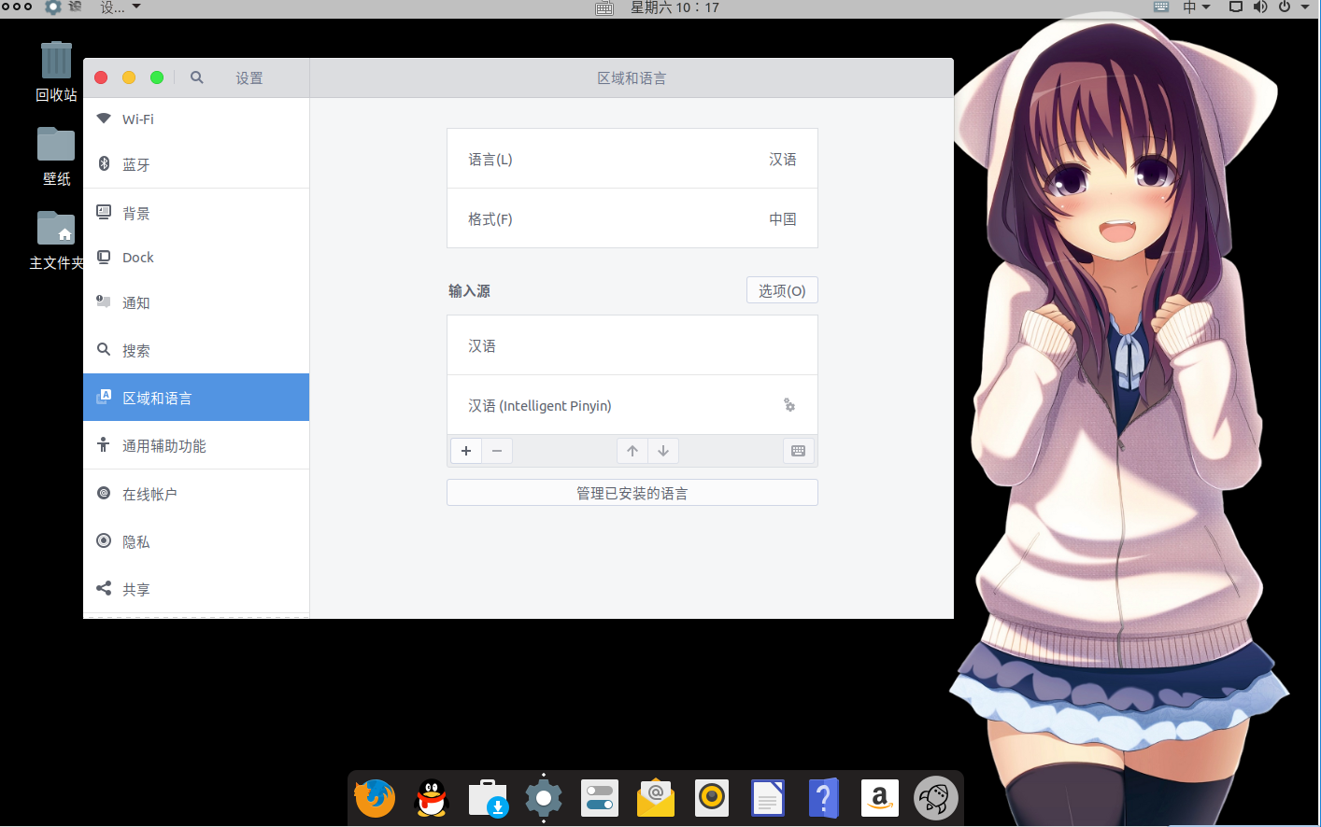
Task: Open the rocket launcher icon in dock
Action: pyautogui.click(x=936, y=798)
